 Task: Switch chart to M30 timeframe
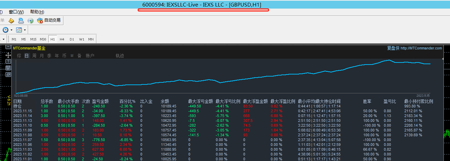pos(43,39)
